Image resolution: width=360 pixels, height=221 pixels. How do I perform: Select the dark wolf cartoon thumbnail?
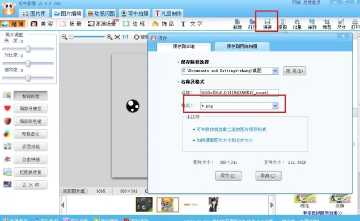(x=144, y=205)
